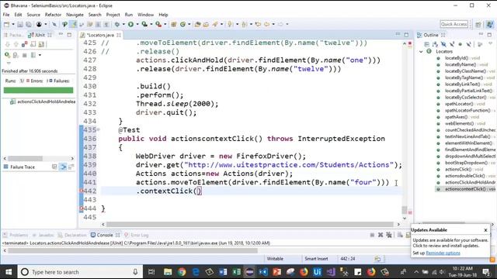Open the File menu
The image size is (497, 279).
coord(6,15)
